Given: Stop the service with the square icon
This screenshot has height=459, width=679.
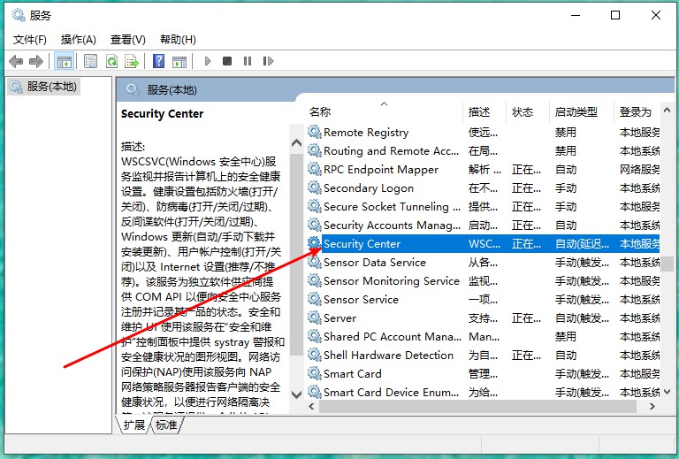Looking at the screenshot, I should (227, 61).
